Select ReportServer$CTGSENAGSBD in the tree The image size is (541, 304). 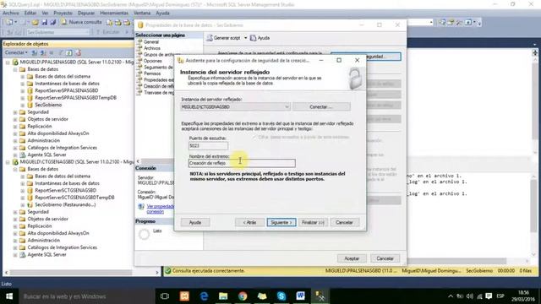66,190
